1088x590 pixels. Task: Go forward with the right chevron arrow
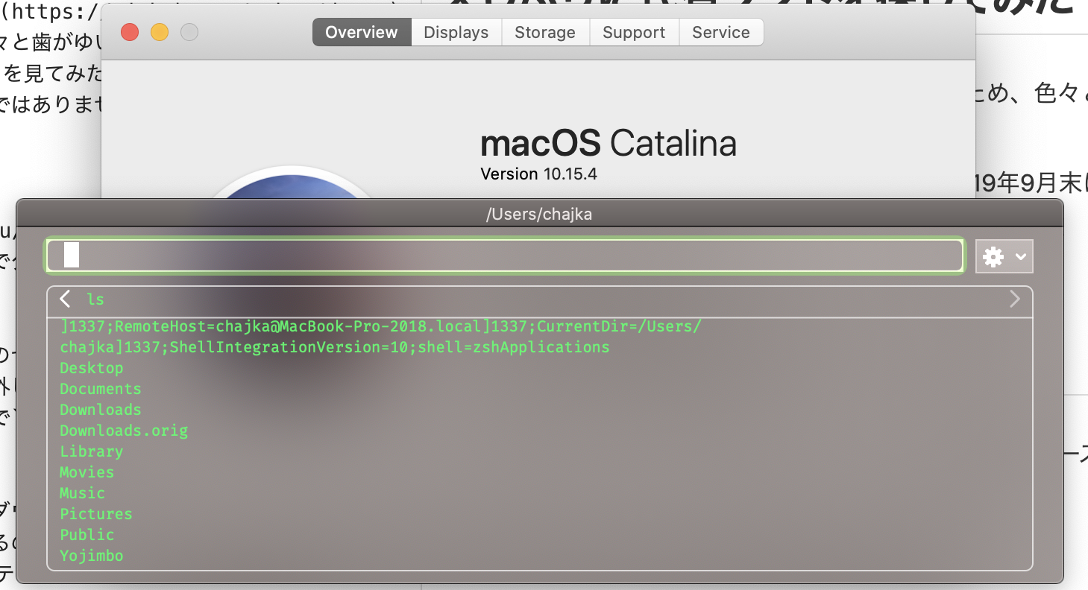1014,299
